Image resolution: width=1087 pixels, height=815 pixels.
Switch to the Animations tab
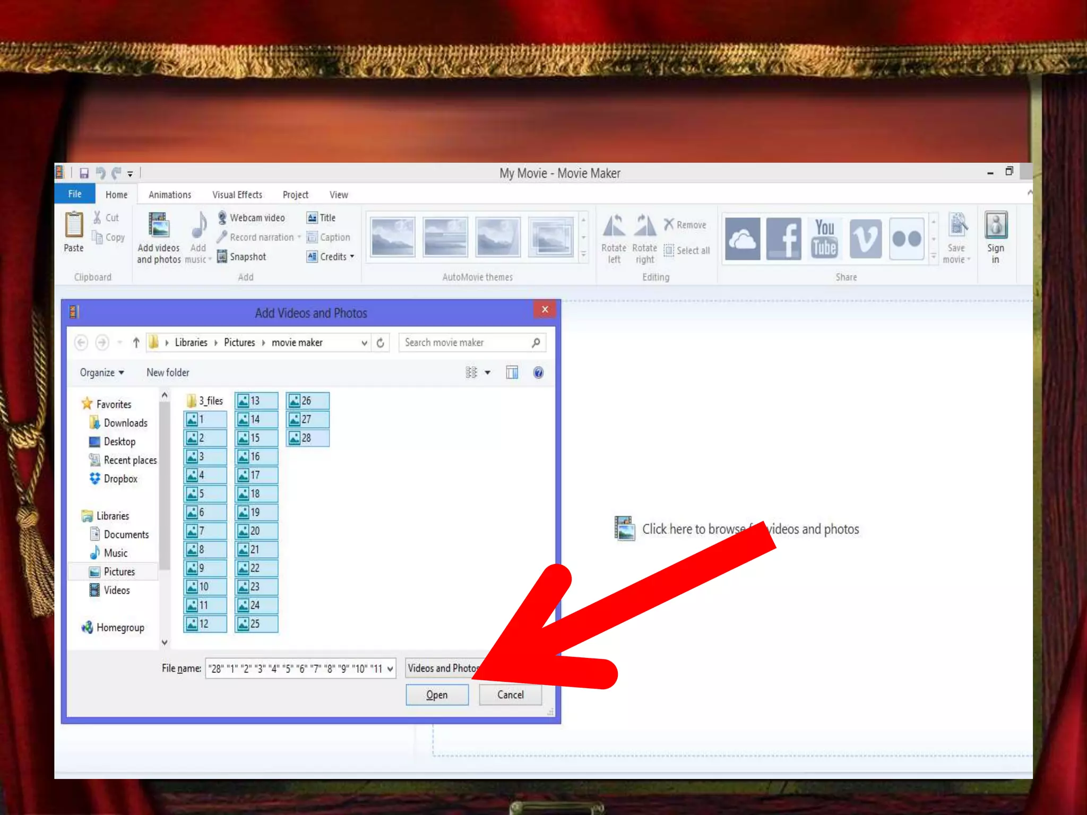(x=170, y=195)
